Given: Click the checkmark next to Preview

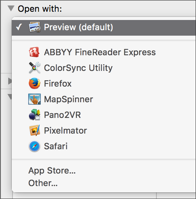Looking at the screenshot, I should click(x=19, y=27).
